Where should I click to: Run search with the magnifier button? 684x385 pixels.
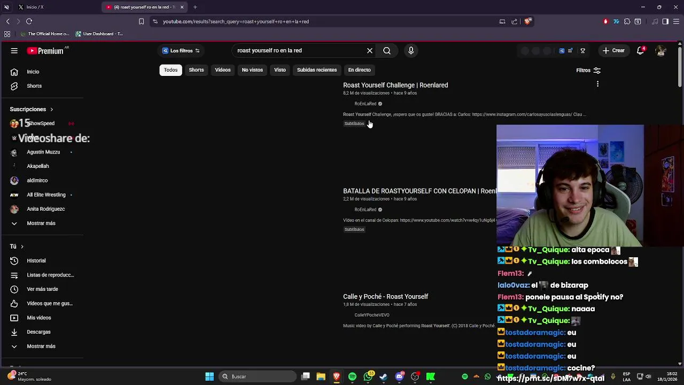click(387, 51)
